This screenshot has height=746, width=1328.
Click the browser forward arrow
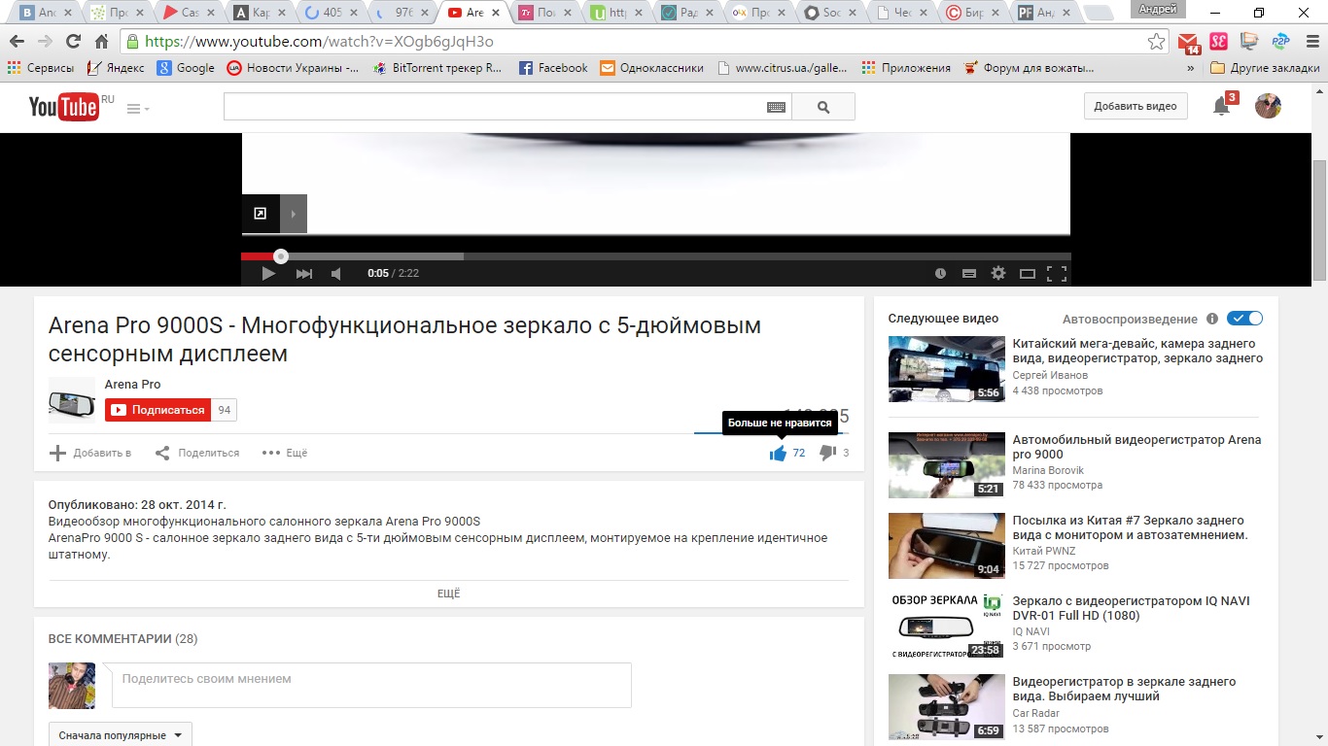coord(45,42)
